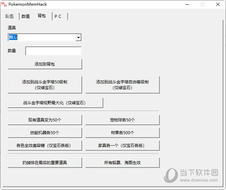Click 各色全效美容糖 button
The image size is (226, 190).
click(x=45, y=146)
